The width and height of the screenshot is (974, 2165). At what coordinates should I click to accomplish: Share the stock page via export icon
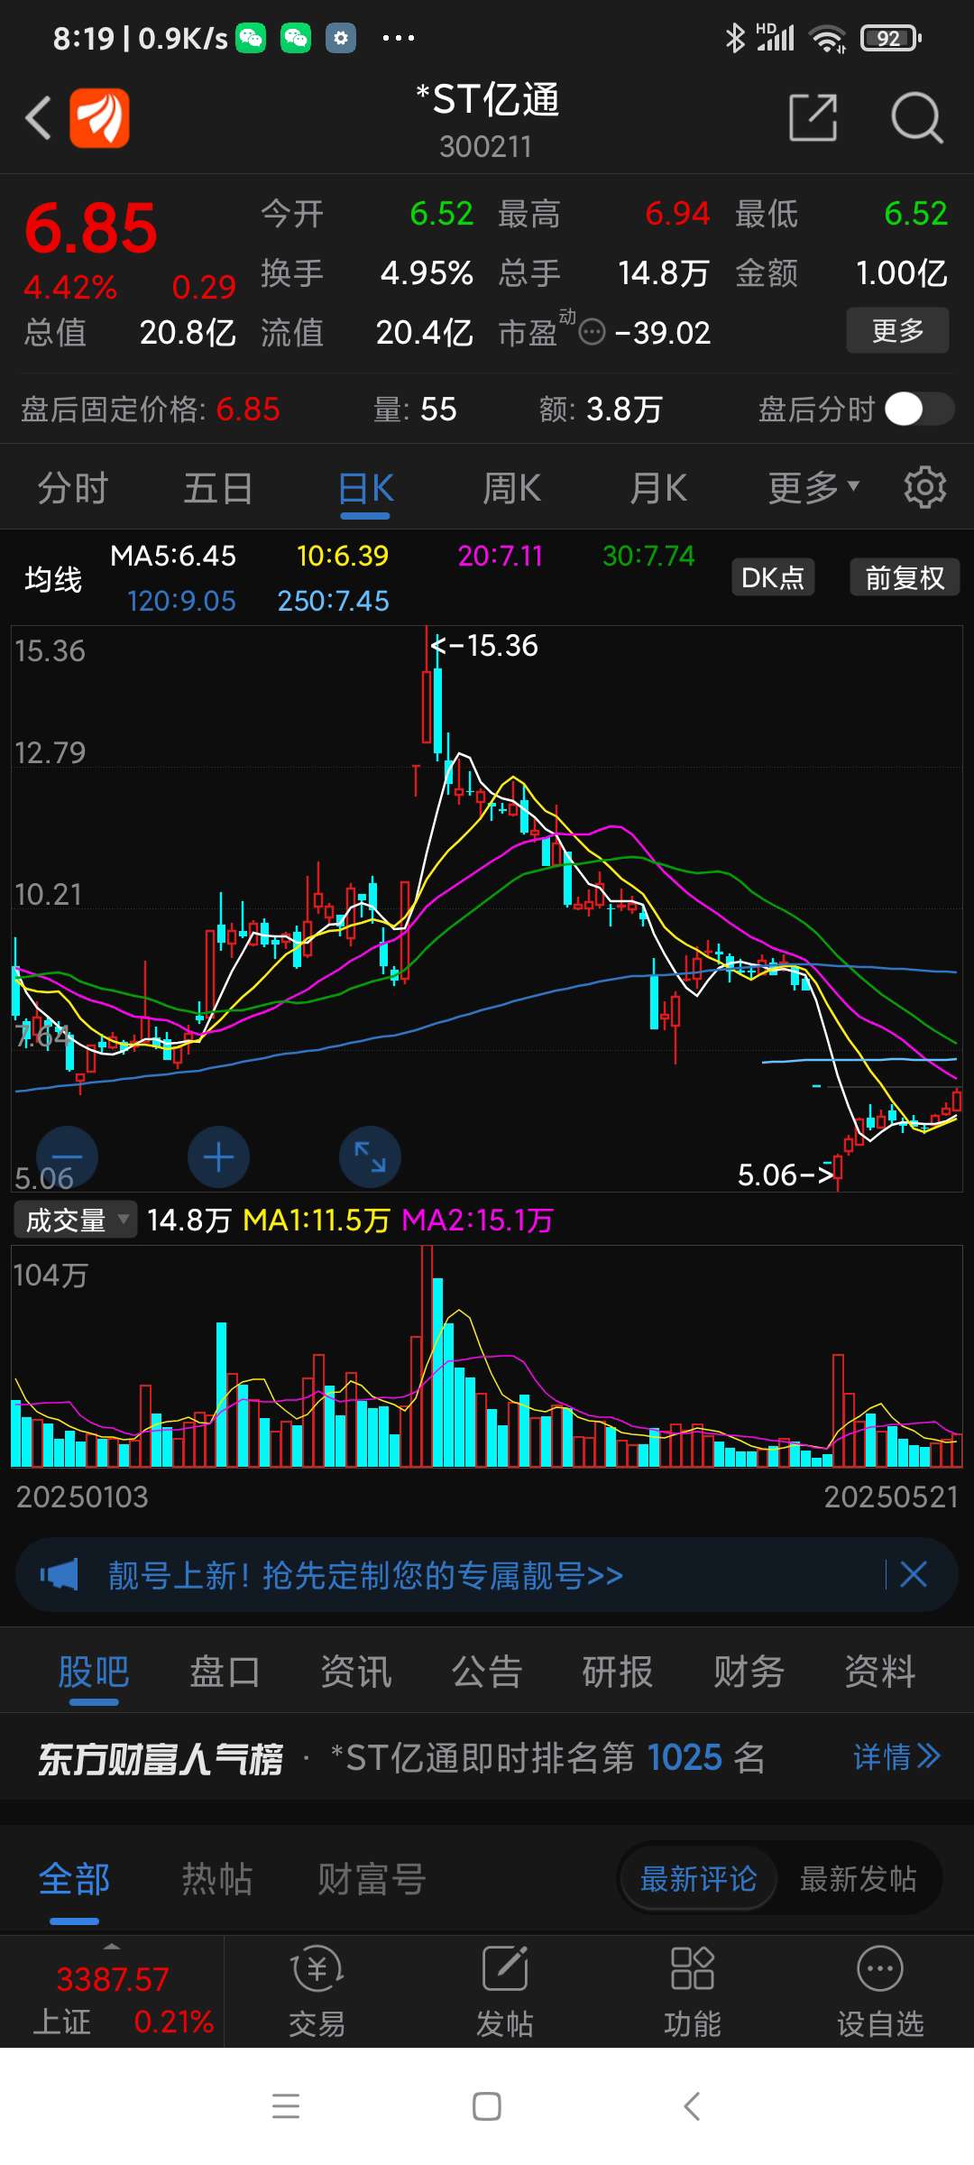(813, 117)
